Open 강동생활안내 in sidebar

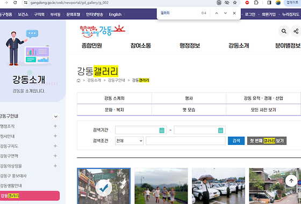11,186
